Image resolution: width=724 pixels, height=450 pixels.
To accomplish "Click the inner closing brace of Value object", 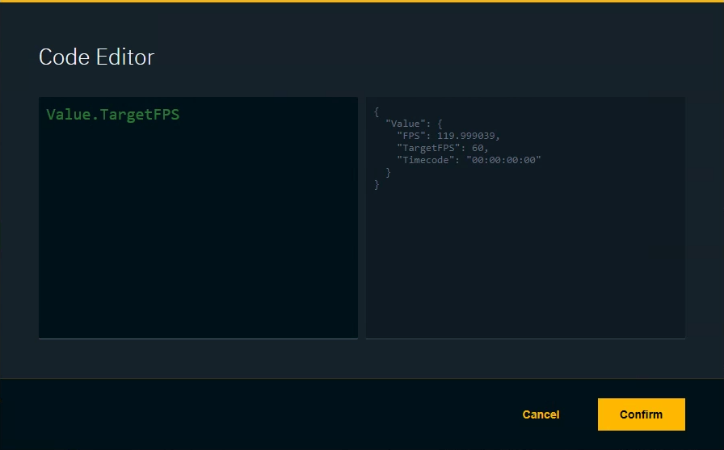I will coord(388,173).
